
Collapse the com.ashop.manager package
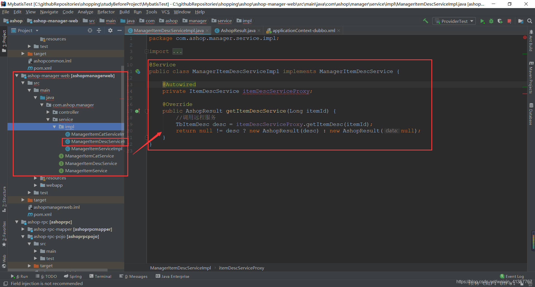click(42, 105)
